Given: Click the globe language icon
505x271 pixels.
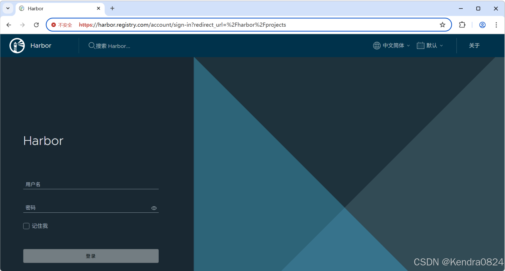Looking at the screenshot, I should click(377, 46).
